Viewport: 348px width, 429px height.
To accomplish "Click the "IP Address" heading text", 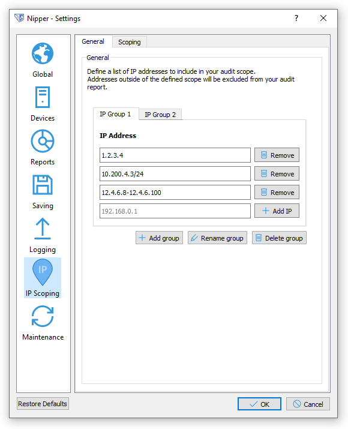I will point(118,136).
